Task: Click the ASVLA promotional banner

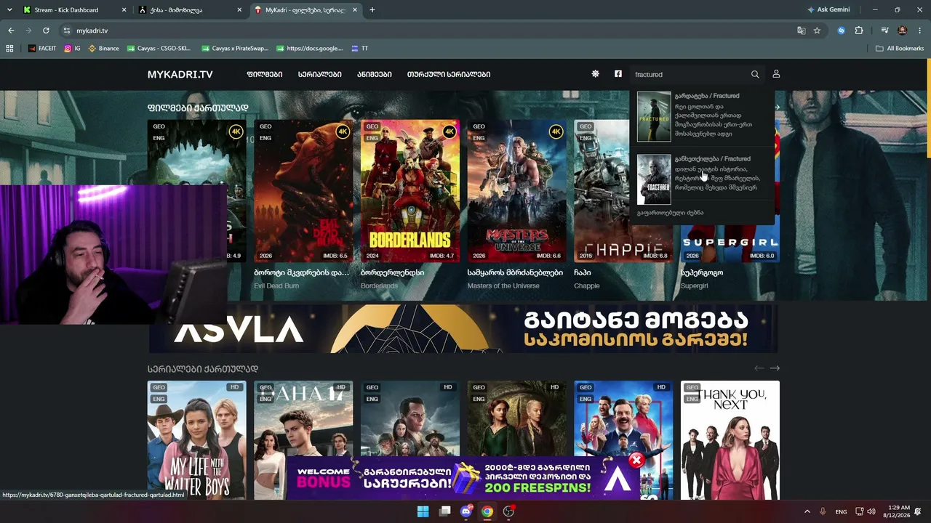Action: coord(463,330)
